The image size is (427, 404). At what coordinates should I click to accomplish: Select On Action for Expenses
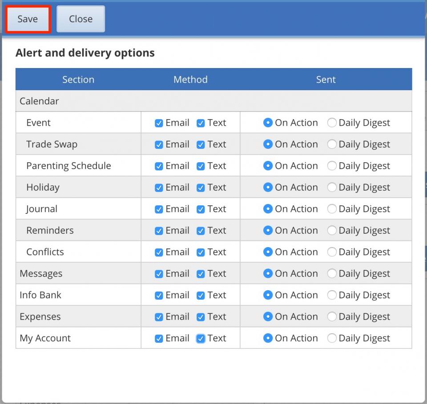(268, 316)
